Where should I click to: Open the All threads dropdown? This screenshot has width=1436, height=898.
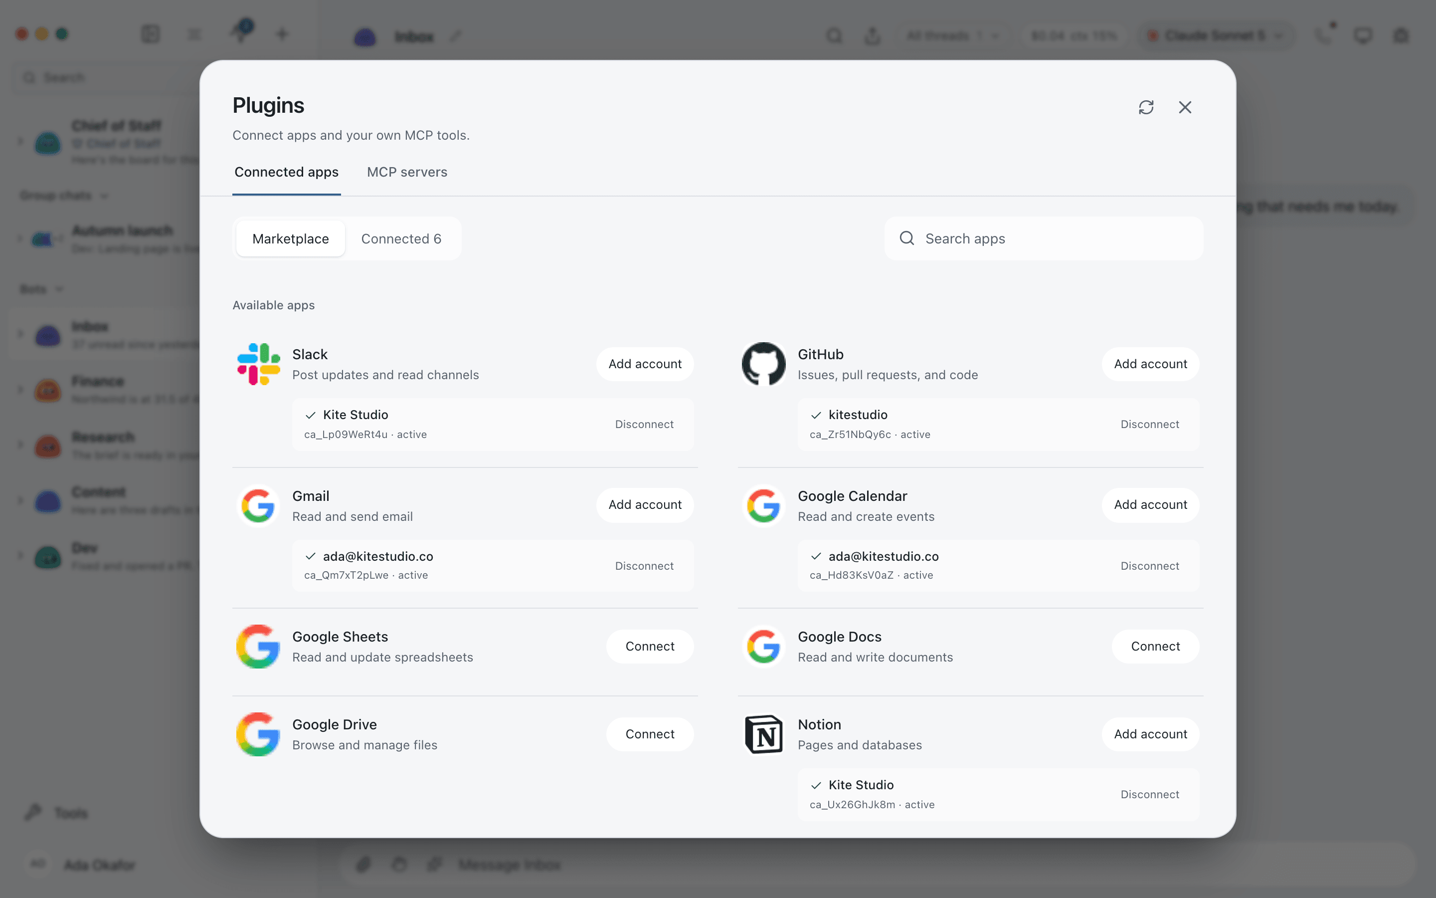pos(952,35)
